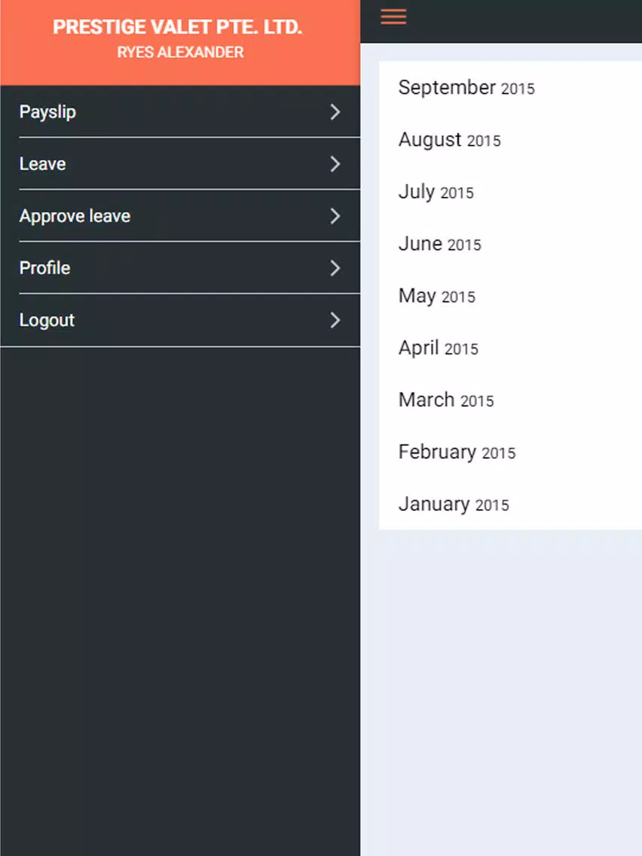Go to the Profile page
This screenshot has width=642, height=856.
180,267
